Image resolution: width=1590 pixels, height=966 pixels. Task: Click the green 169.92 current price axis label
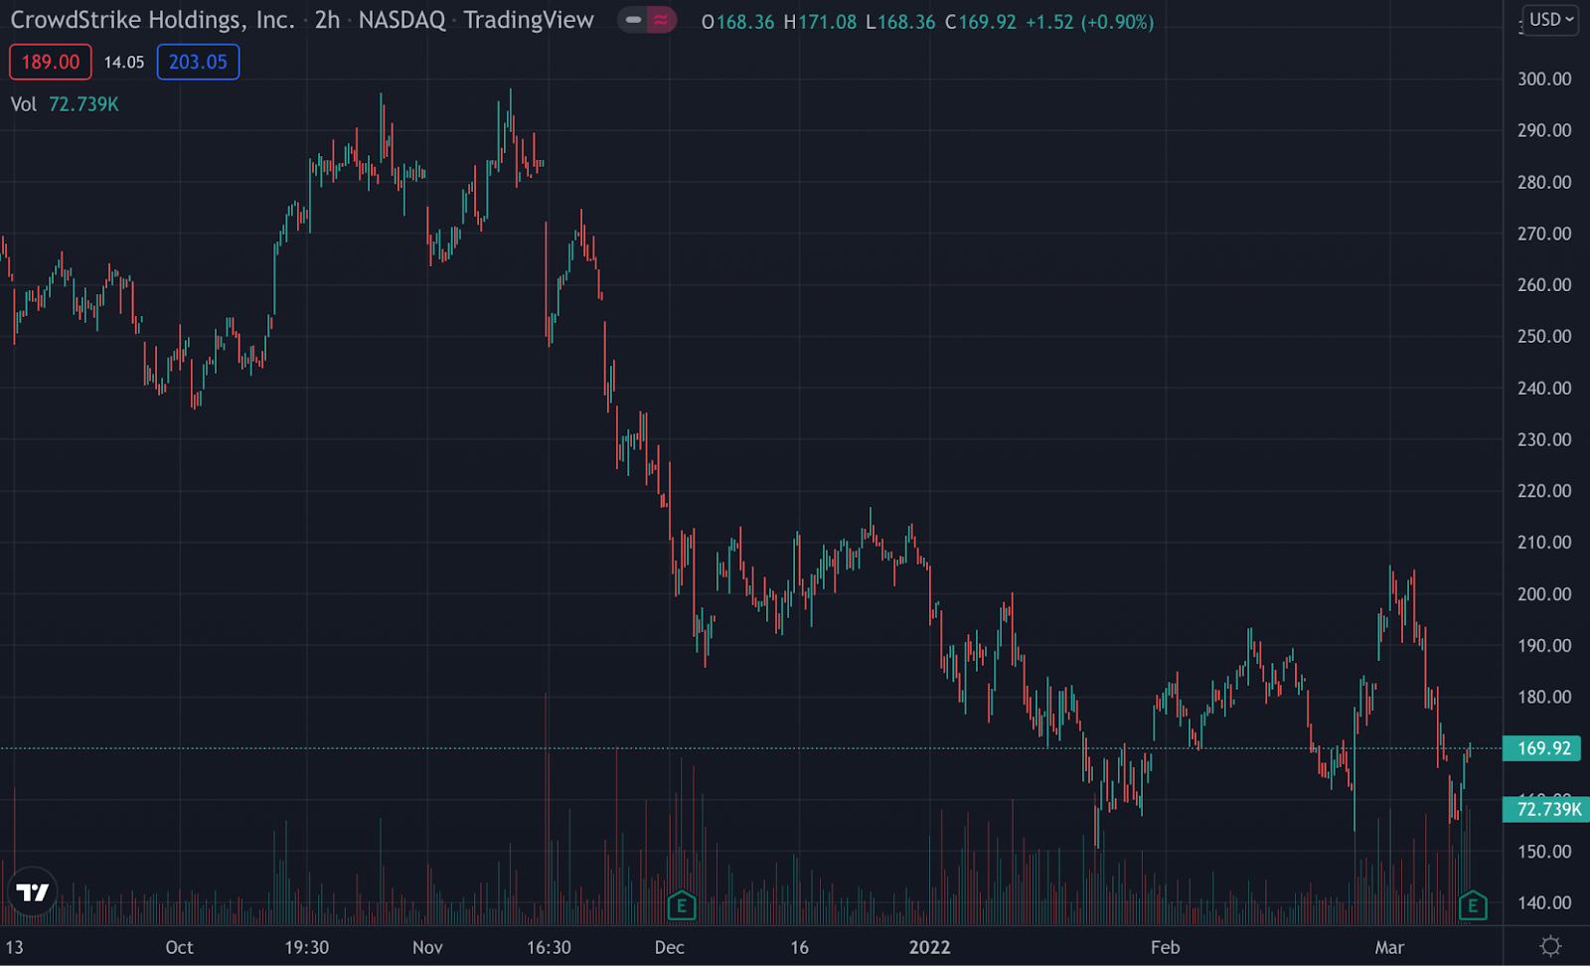click(x=1542, y=748)
